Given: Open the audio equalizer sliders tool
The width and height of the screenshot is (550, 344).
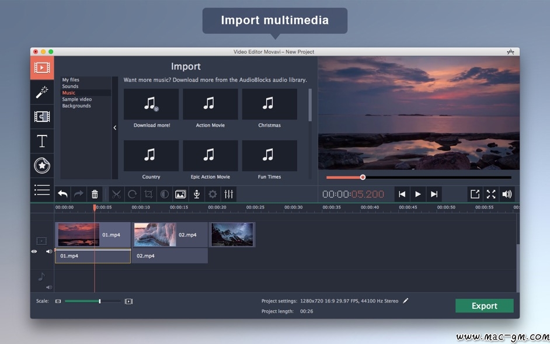Looking at the screenshot, I should [x=229, y=194].
